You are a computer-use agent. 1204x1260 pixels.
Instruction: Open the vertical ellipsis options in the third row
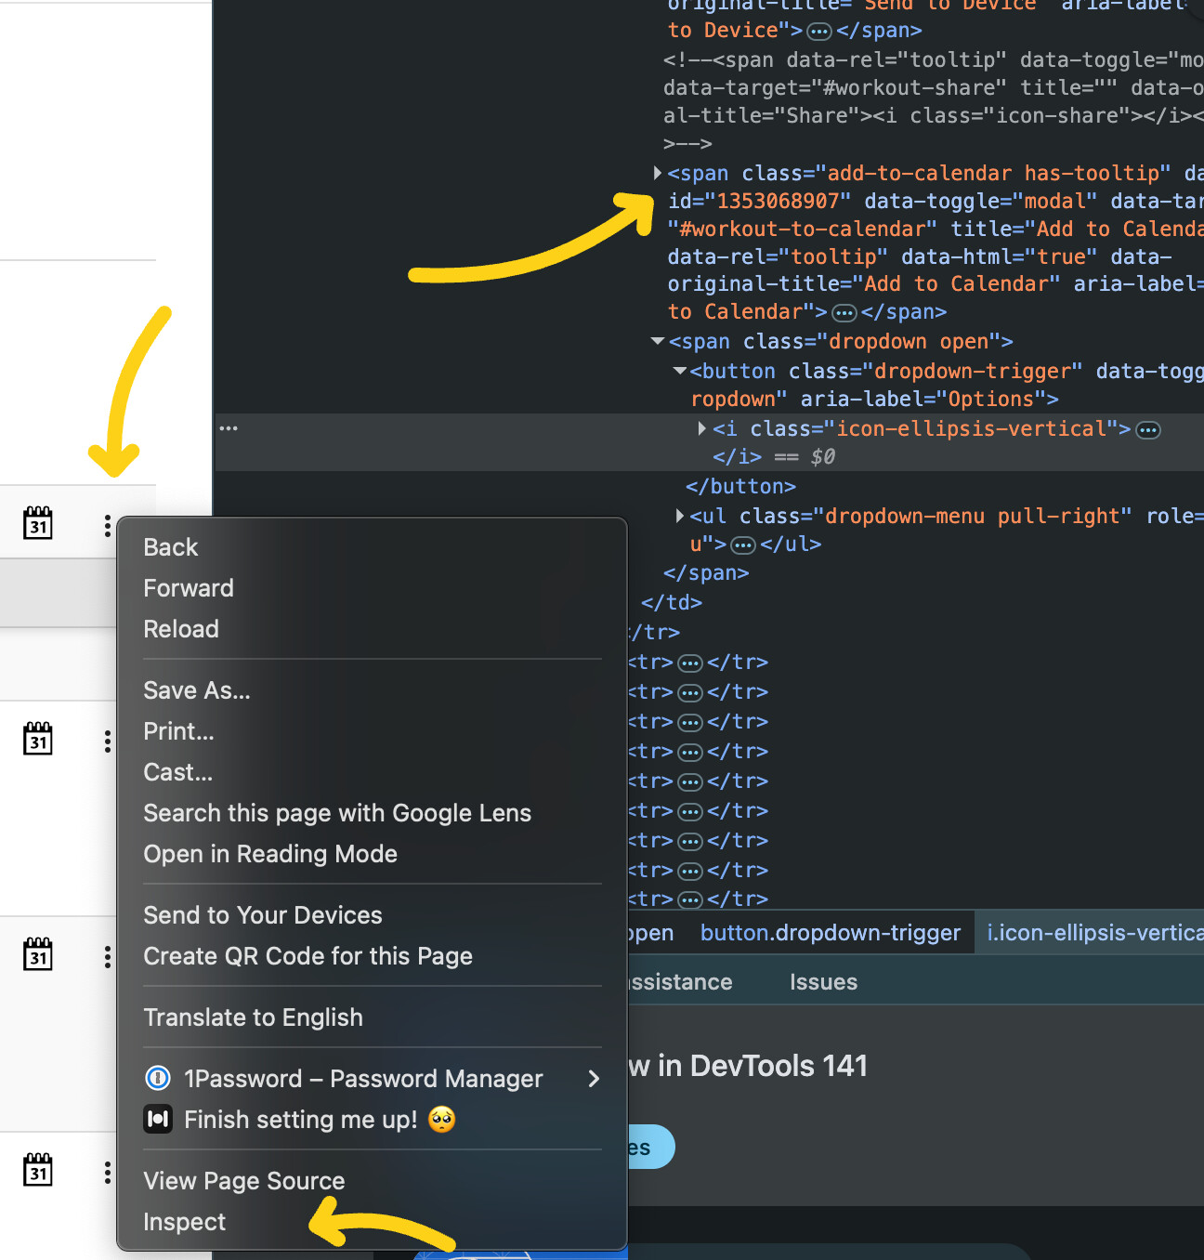pyautogui.click(x=108, y=957)
